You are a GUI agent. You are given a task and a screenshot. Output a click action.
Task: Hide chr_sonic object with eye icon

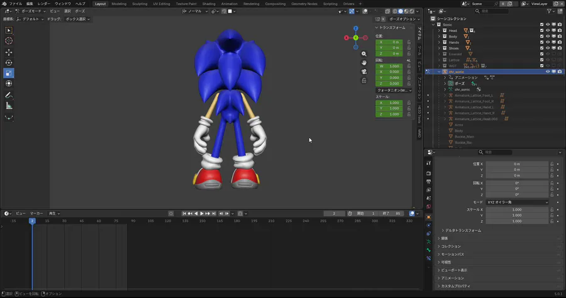pos(548,72)
